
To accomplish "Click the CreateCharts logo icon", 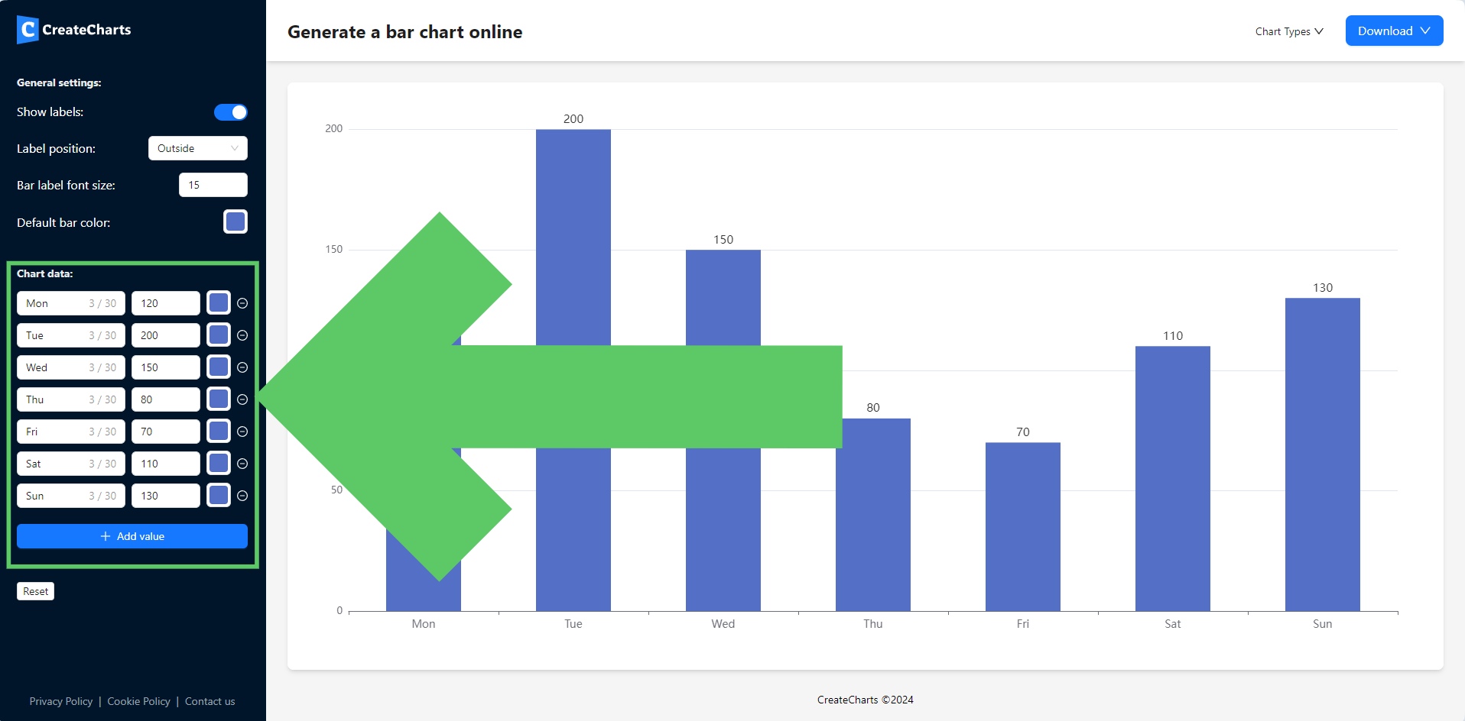I will tap(27, 29).
